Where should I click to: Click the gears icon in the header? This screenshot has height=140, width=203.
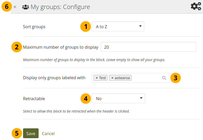(196, 6)
